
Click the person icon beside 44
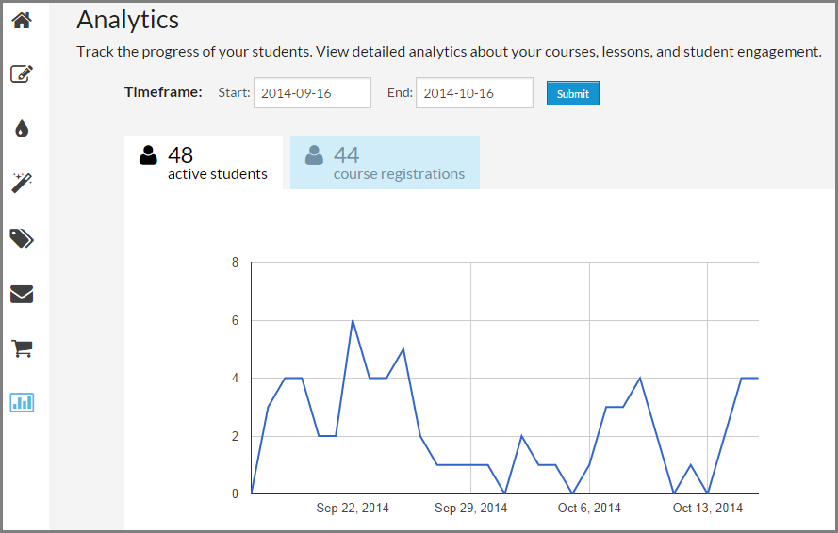click(x=314, y=154)
